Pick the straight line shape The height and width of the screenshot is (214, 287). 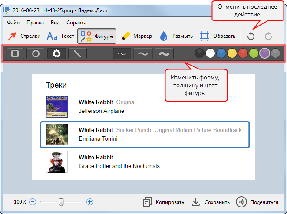coord(77,53)
